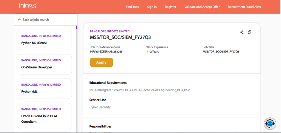Go to Sign In
Viewport: 281px width, 133px height.
click(152, 7)
